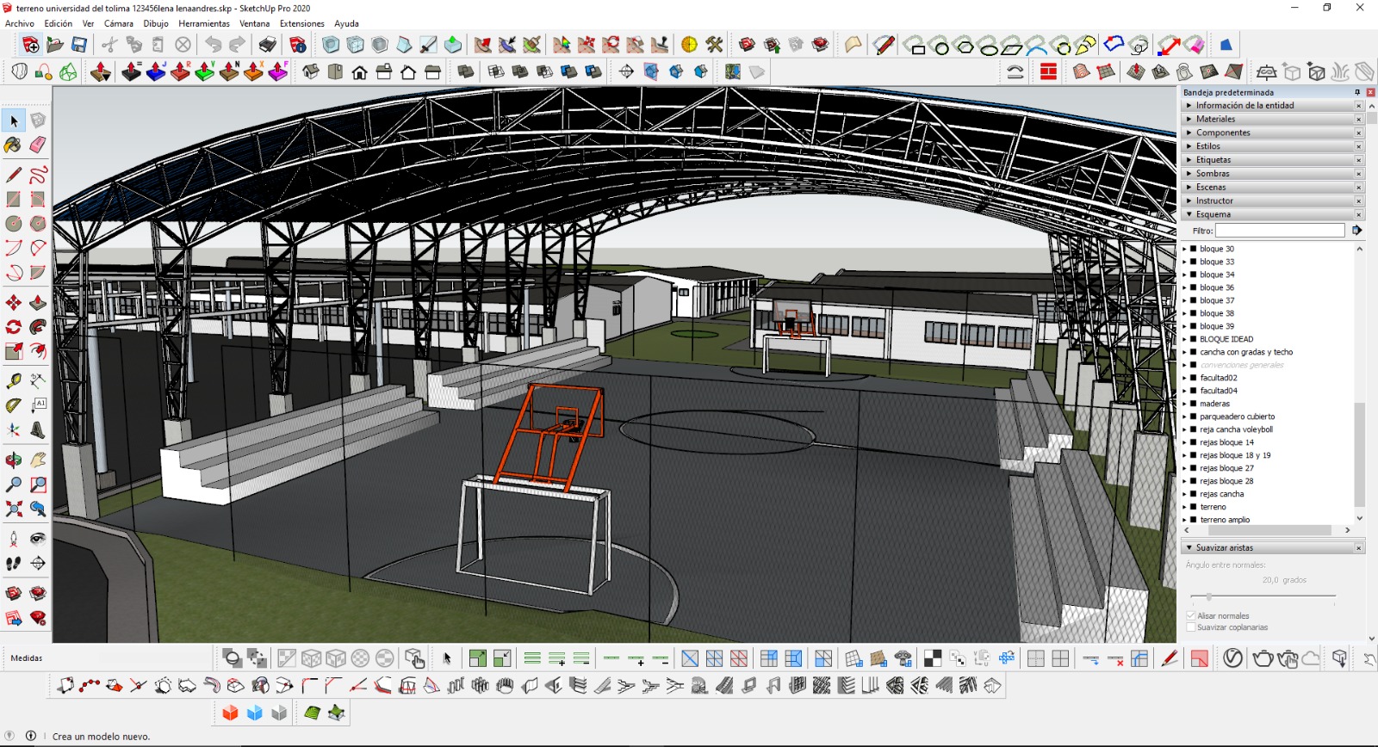
Task: Click the Filtro search field
Action: (x=1279, y=231)
